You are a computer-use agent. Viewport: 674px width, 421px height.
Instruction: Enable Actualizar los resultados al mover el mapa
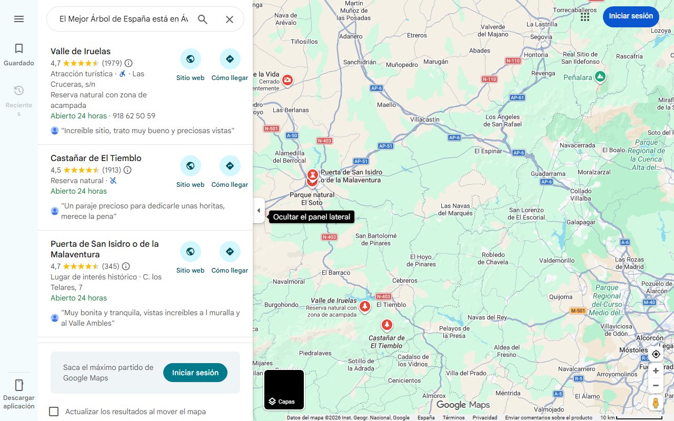tap(54, 412)
